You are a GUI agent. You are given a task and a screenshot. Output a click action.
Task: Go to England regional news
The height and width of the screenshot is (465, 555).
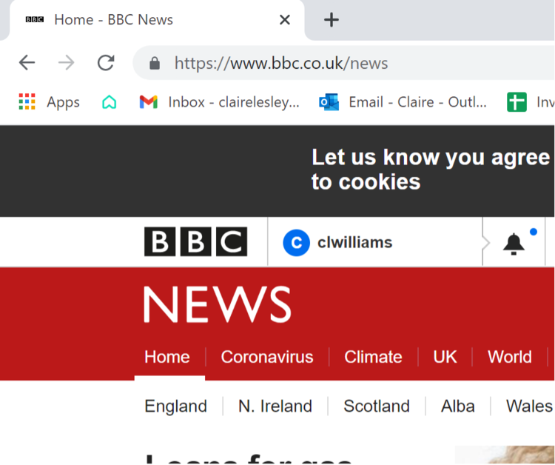tap(175, 406)
